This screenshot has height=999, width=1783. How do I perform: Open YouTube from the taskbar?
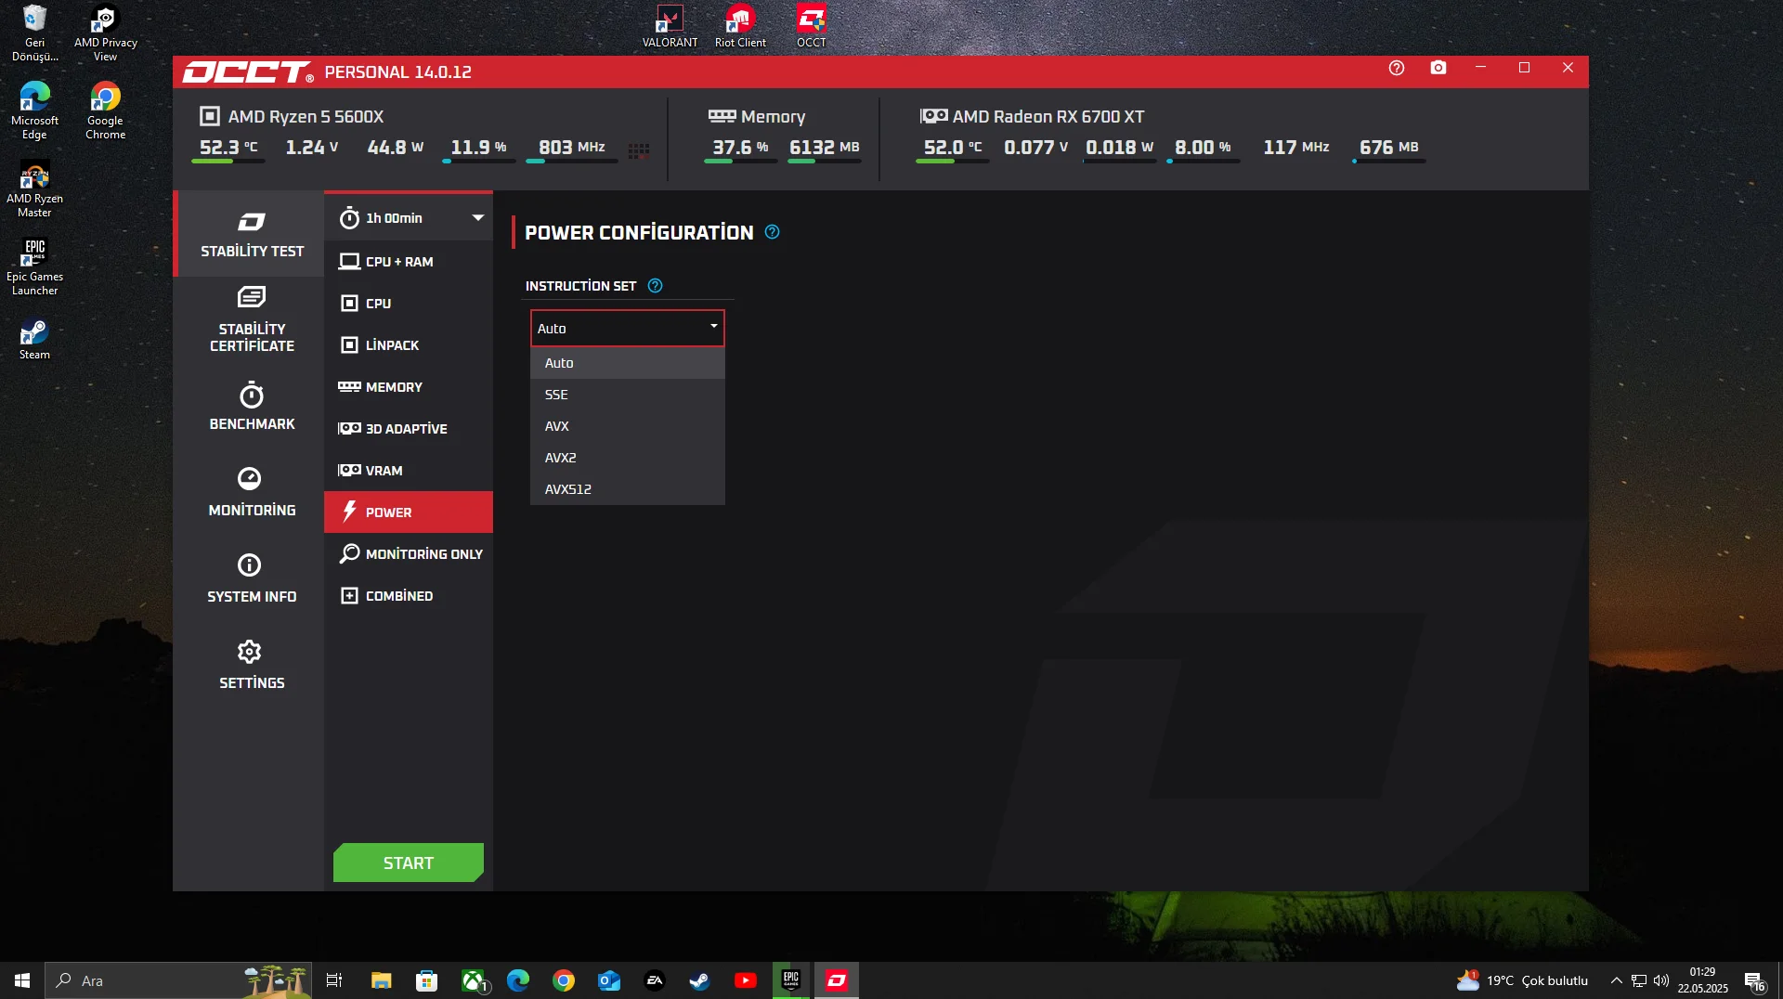pos(746,980)
